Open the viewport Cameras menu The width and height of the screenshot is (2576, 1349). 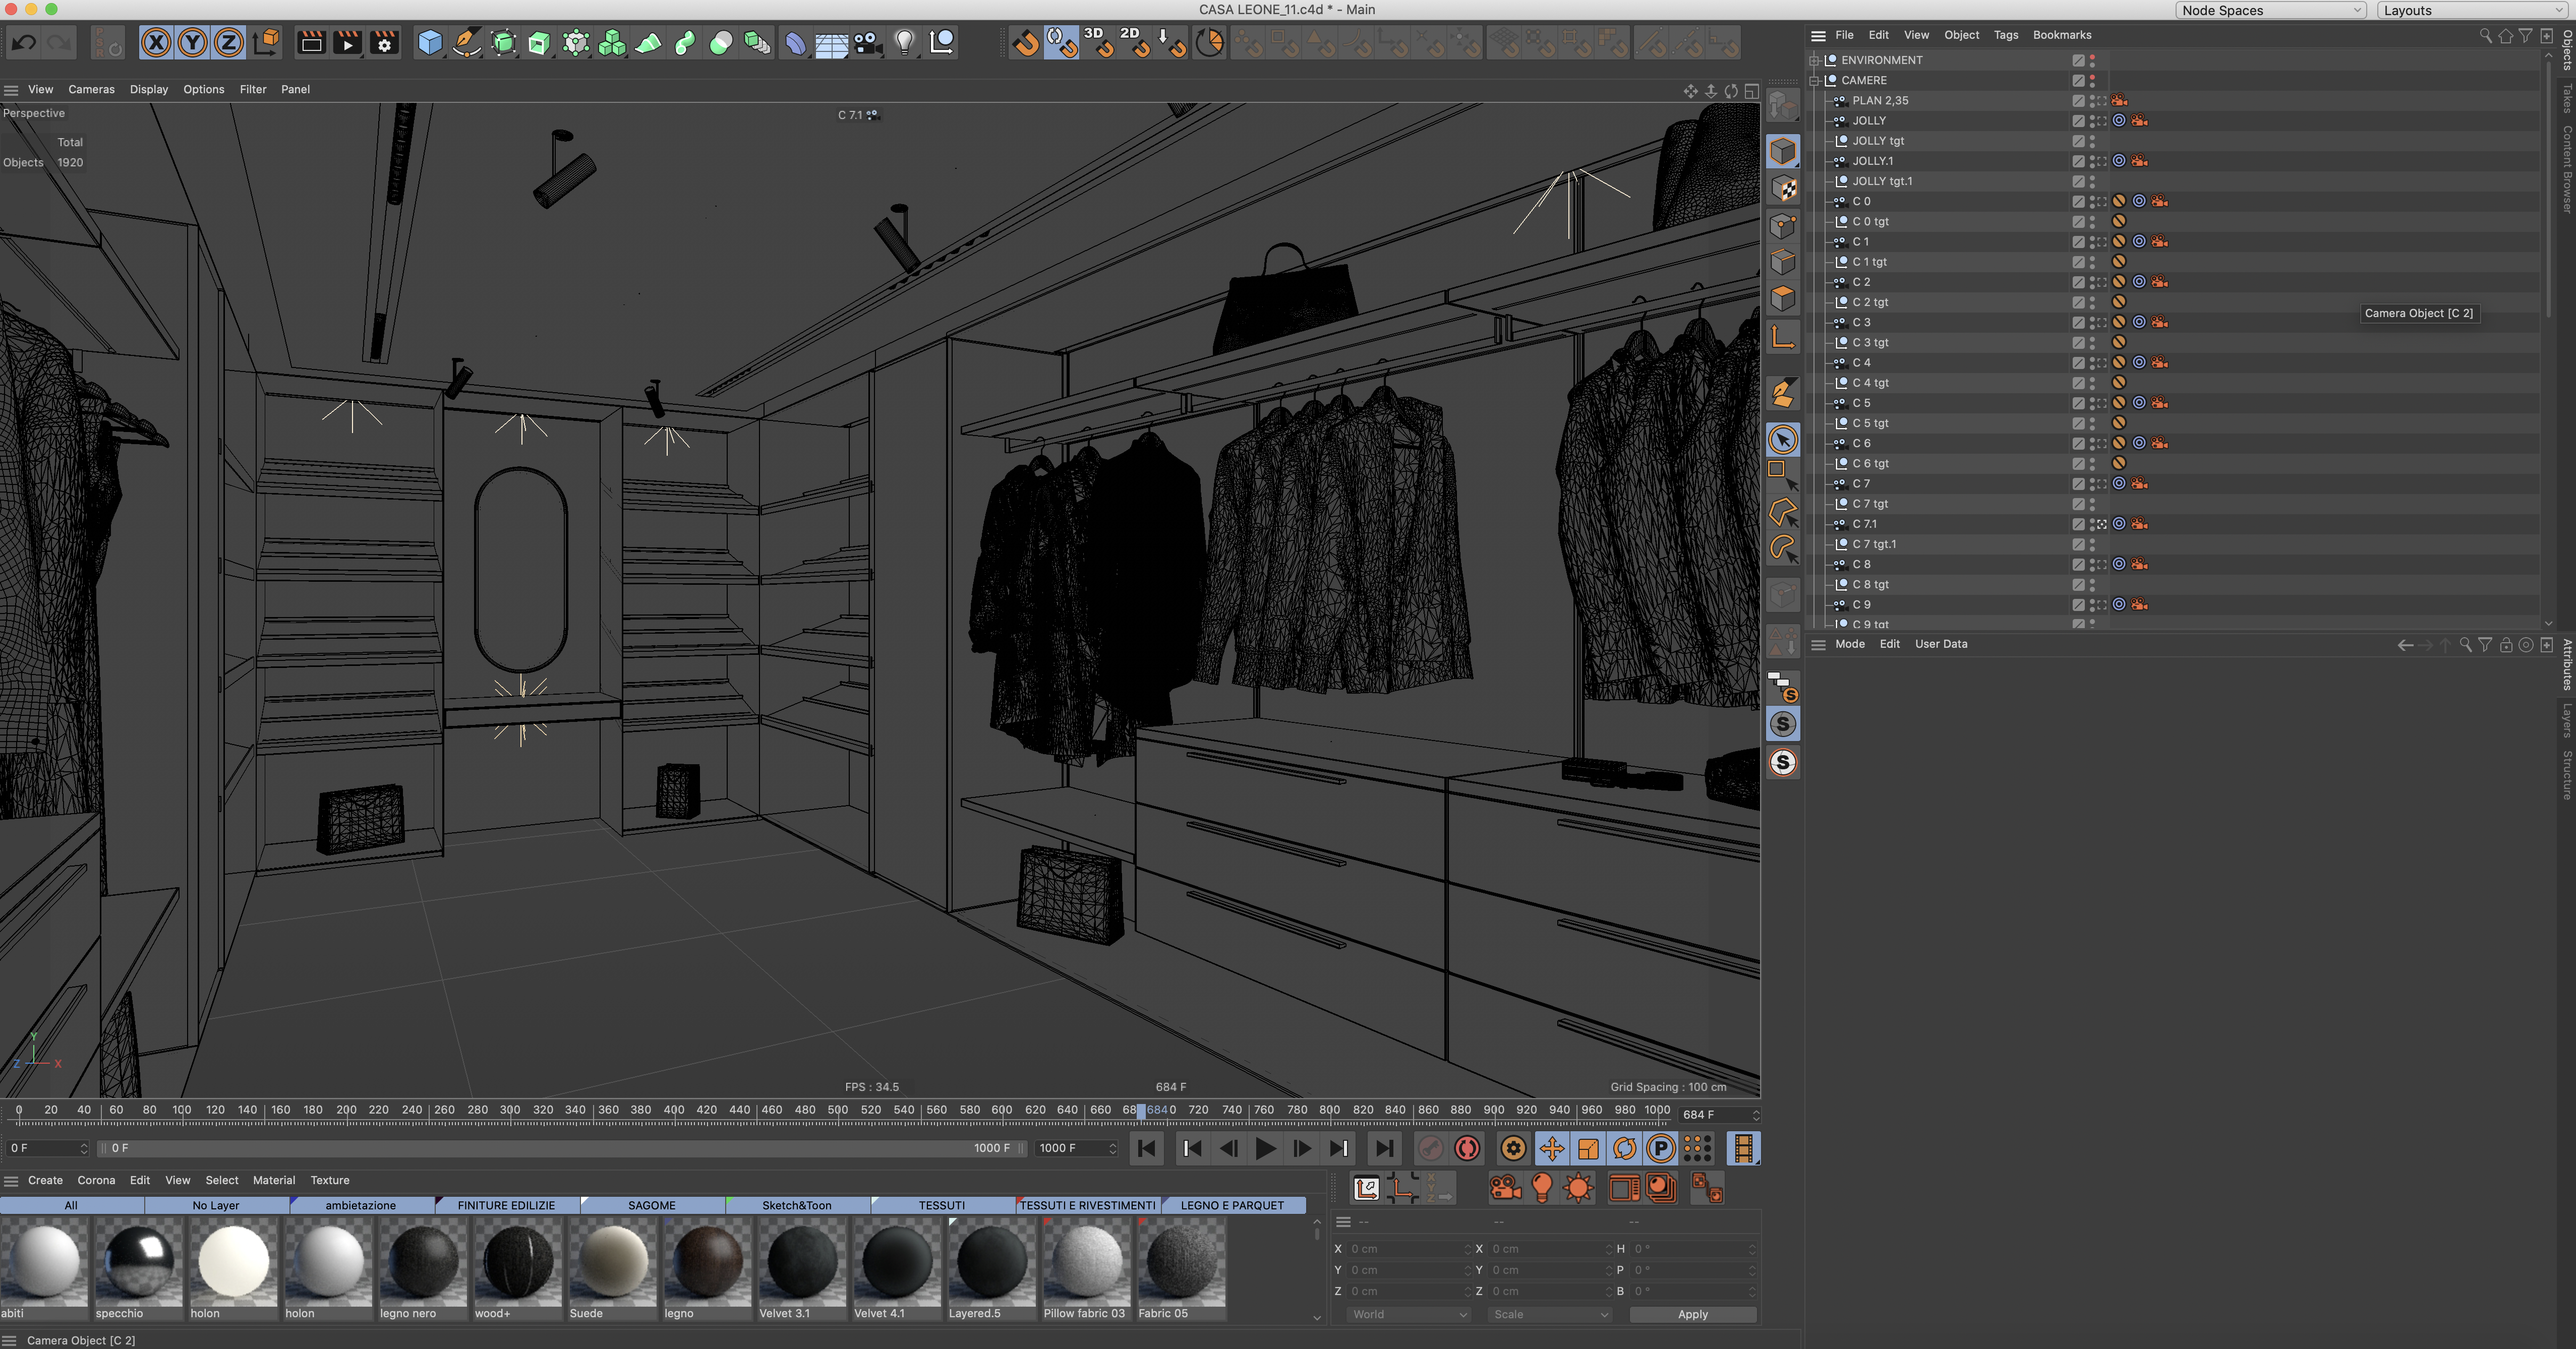pos(91,89)
